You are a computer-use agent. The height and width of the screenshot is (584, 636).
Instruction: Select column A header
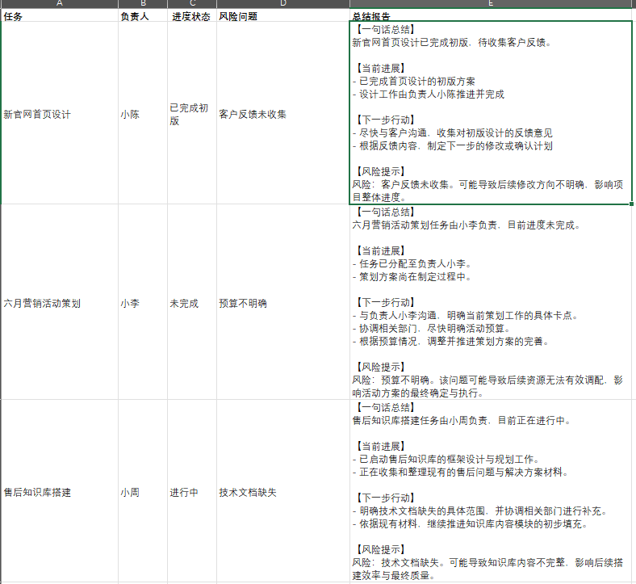click(60, 4)
